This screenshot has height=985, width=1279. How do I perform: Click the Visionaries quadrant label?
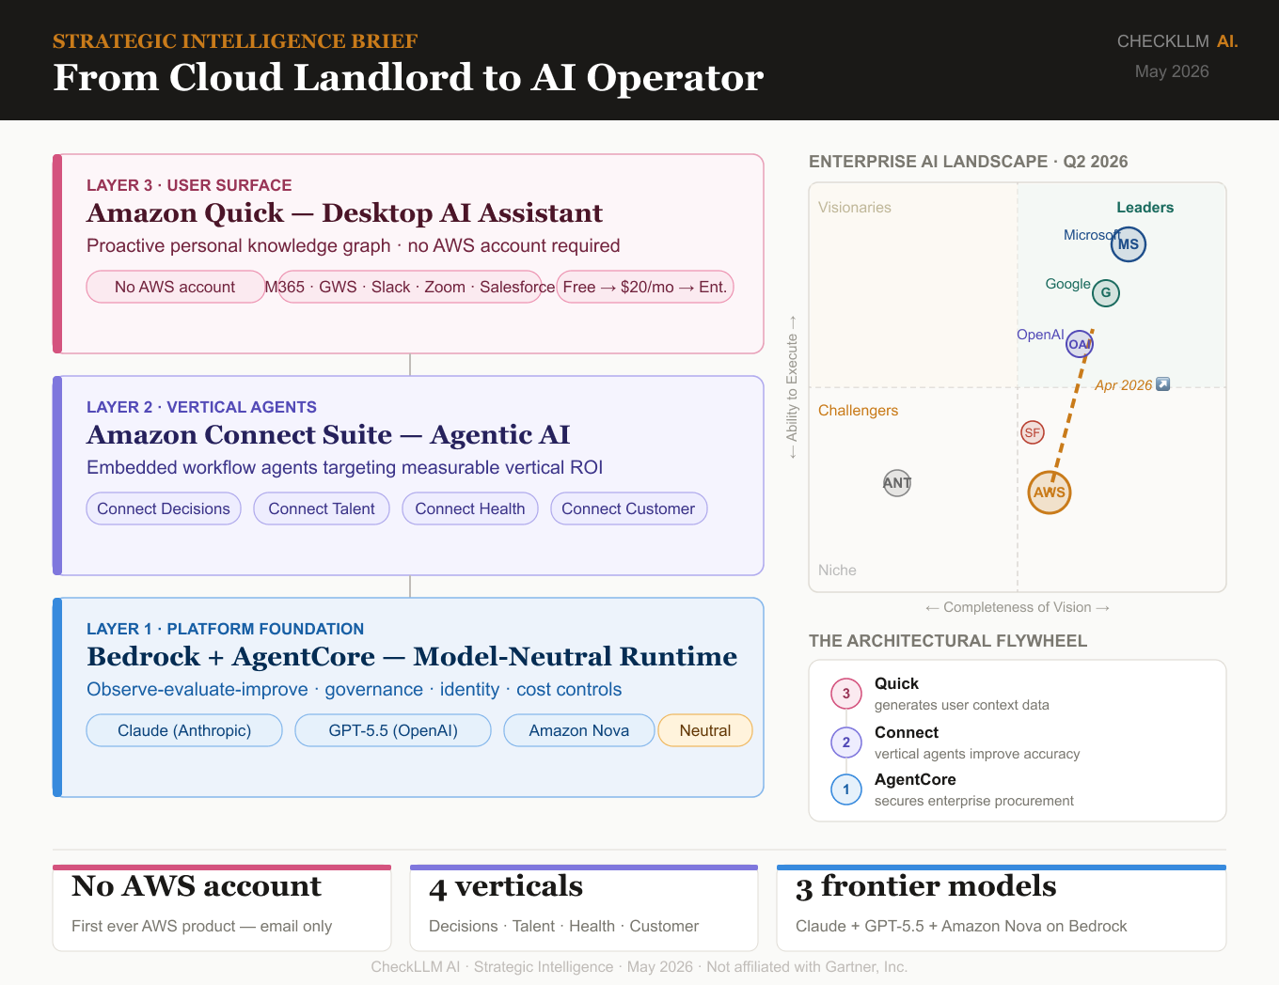tap(855, 208)
